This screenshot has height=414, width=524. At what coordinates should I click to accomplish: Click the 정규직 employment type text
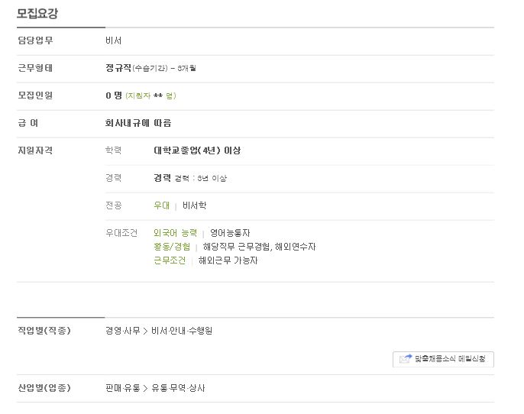118,68
